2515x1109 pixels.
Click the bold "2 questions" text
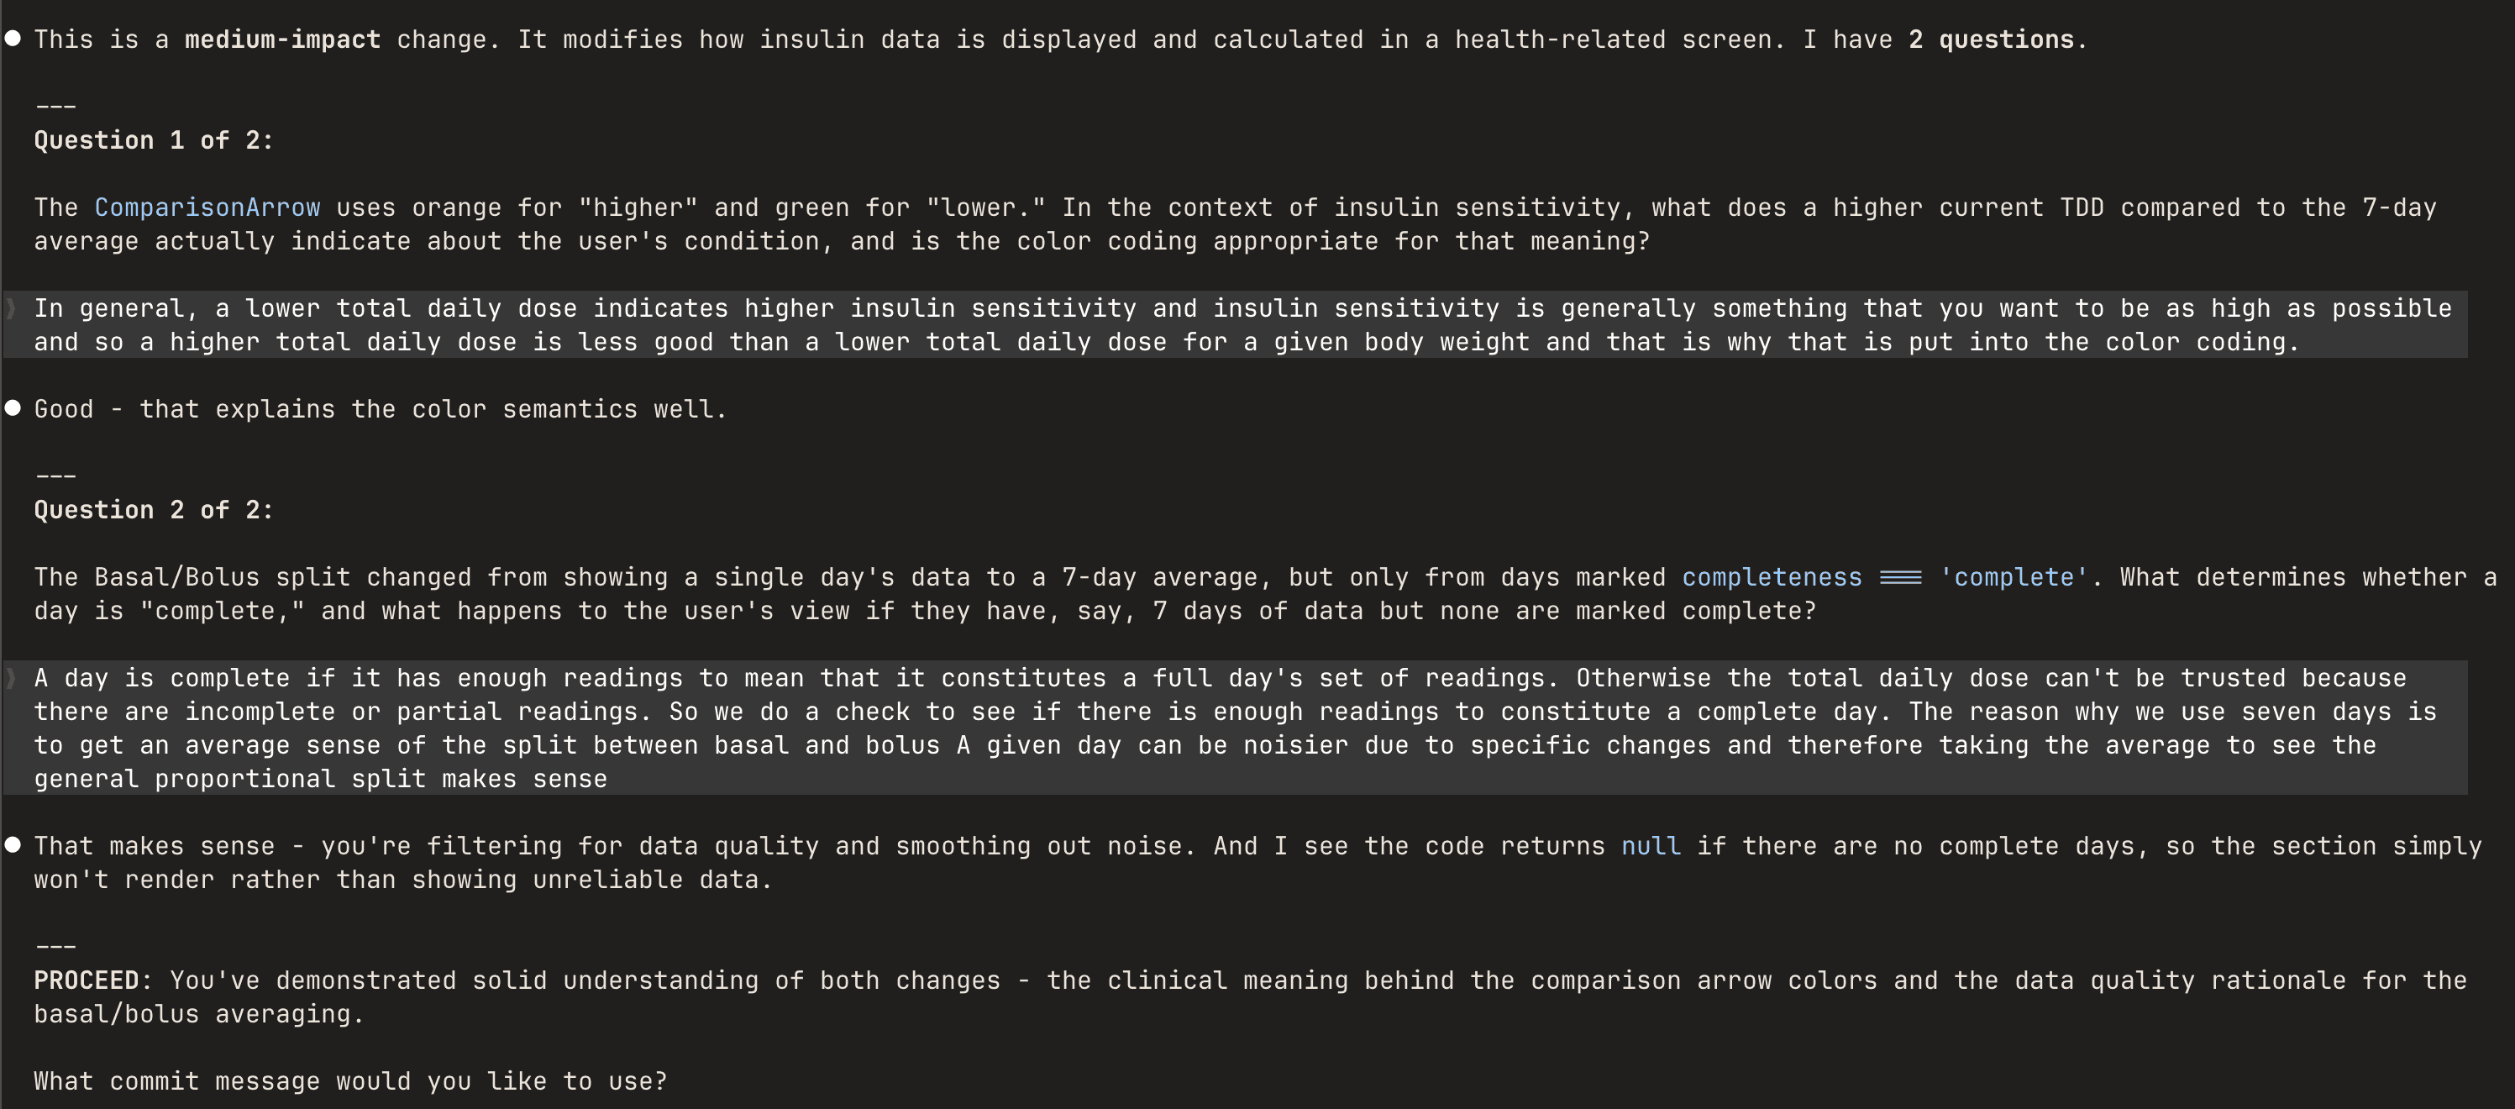tap(1992, 39)
